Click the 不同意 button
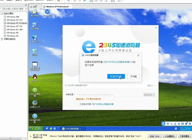 (133, 76)
